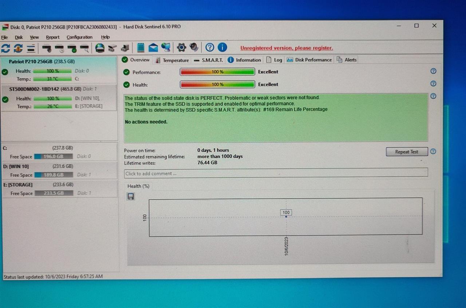Open the File menu
This screenshot has height=308, width=466.
(x=4, y=37)
